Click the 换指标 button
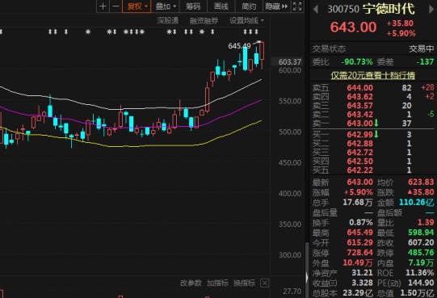Image resolution: width=437 pixels, height=298 pixels. tap(244, 283)
